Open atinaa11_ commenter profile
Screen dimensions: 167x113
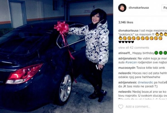(125, 53)
